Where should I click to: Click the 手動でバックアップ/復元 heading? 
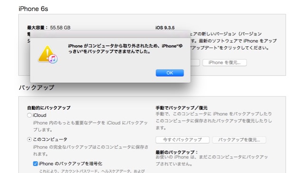[181, 108]
